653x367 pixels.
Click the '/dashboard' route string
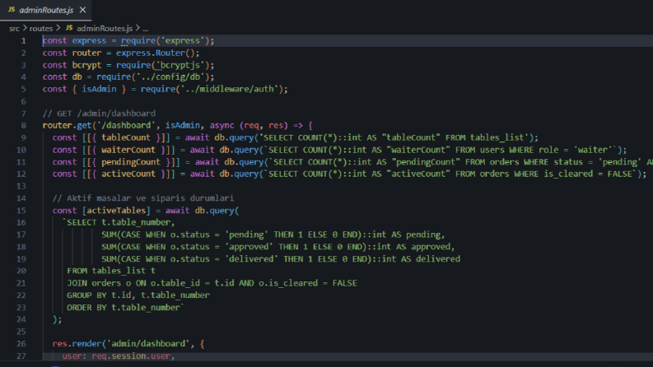126,125
